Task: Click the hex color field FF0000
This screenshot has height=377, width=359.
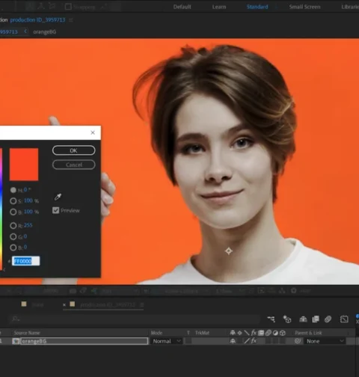Action: coord(26,261)
